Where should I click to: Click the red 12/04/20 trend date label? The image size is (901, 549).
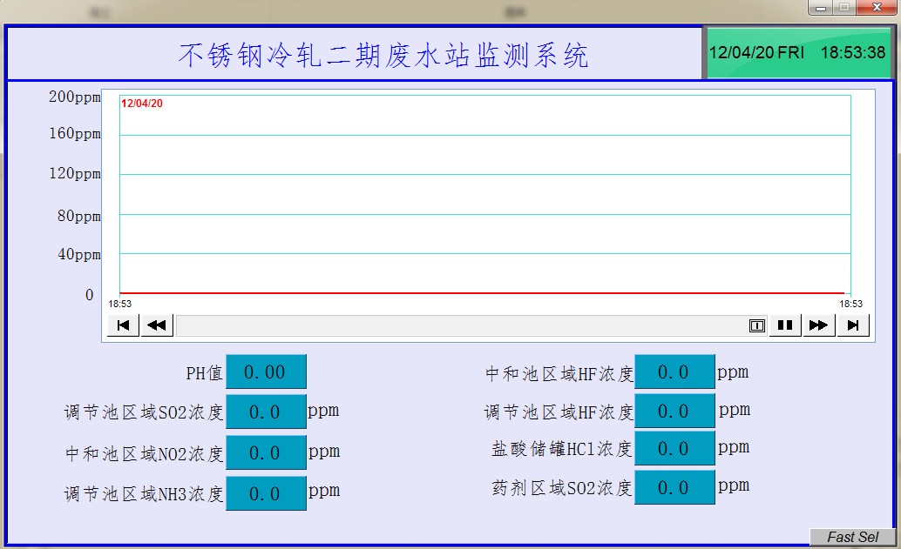point(142,104)
